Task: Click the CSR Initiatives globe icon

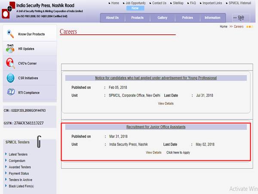Action: point(10,78)
